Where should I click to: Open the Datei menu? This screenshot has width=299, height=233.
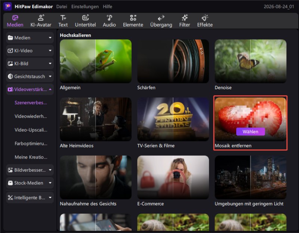tap(62, 6)
